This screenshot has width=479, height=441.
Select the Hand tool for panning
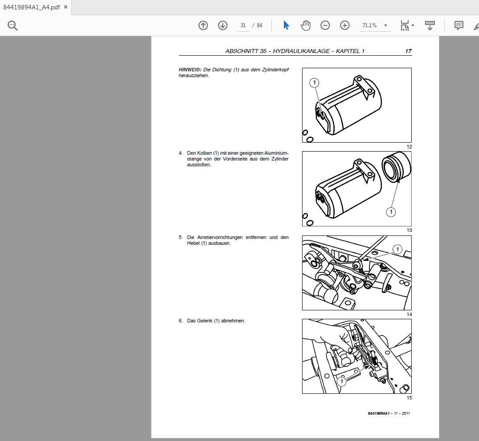click(306, 25)
